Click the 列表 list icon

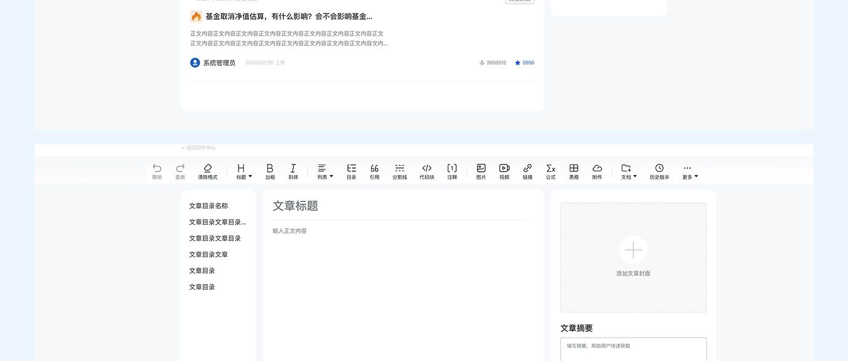(x=322, y=168)
